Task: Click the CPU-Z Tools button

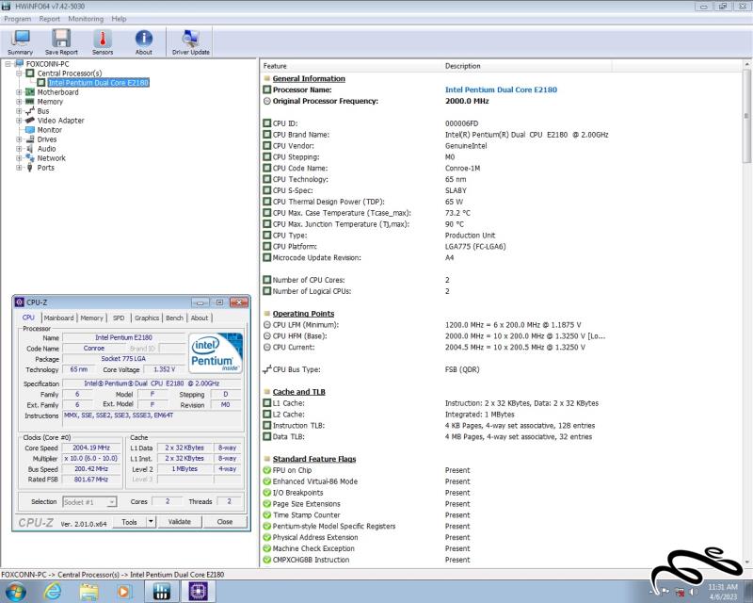Action: (x=129, y=522)
